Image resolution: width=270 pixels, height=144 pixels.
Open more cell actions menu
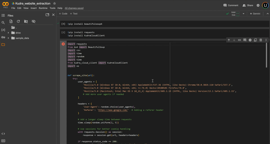tap(266, 40)
